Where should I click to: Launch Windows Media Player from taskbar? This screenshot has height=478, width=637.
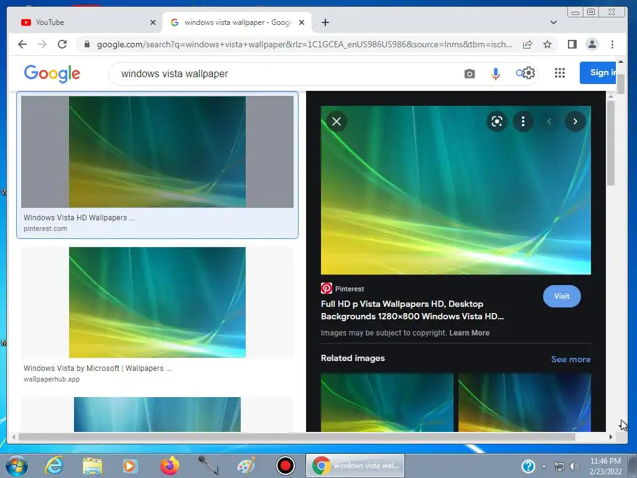coord(131,466)
